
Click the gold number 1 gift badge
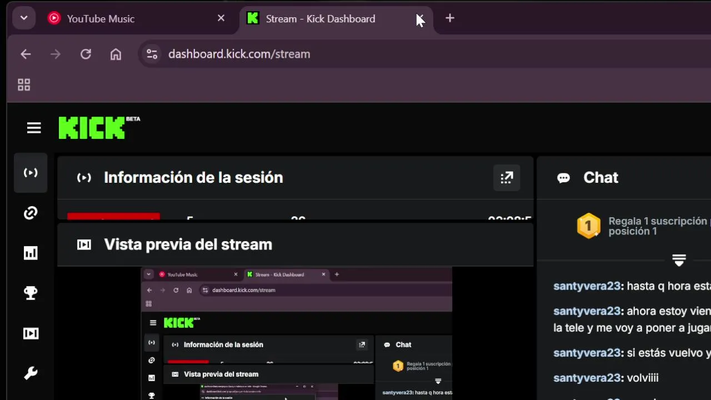588,226
